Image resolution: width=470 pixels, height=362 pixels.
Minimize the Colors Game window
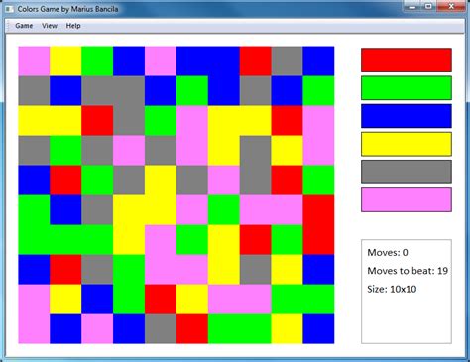(x=412, y=6)
